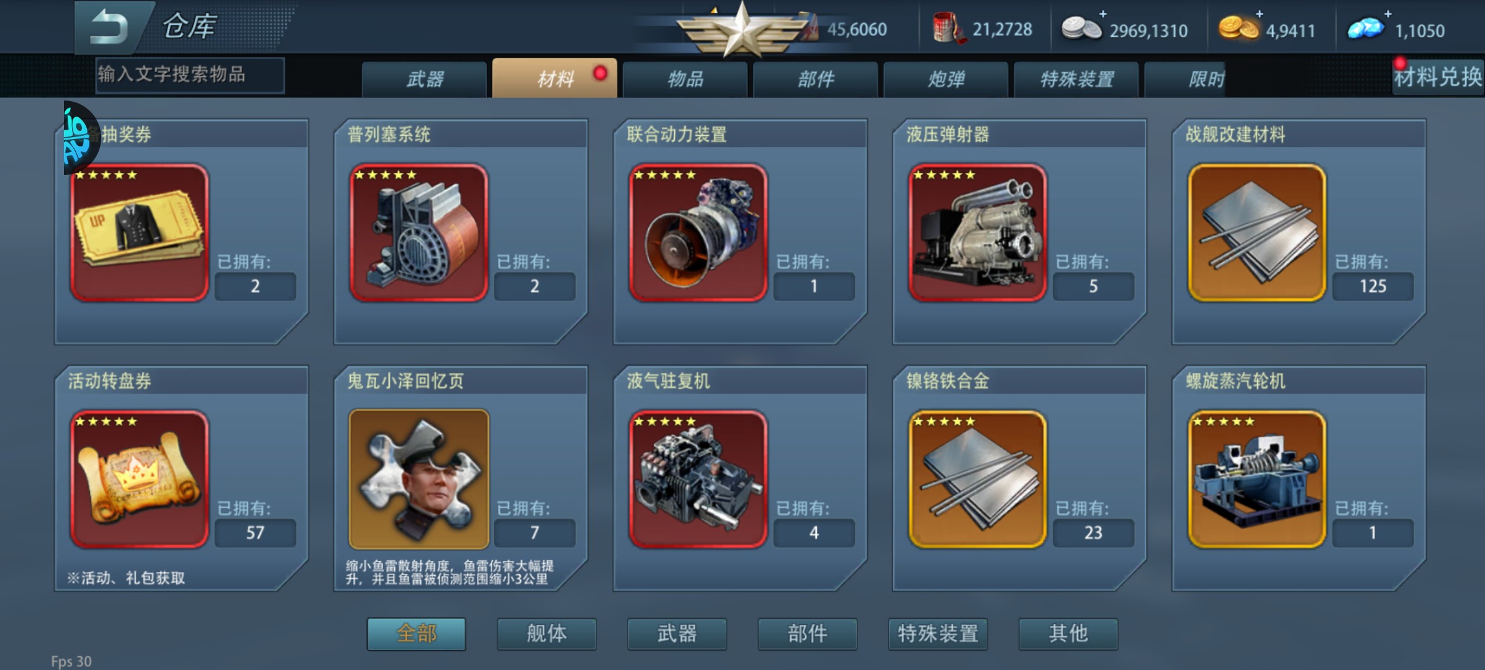Select the 螺旋蒸汽轮机 turbine icon

1257,479
